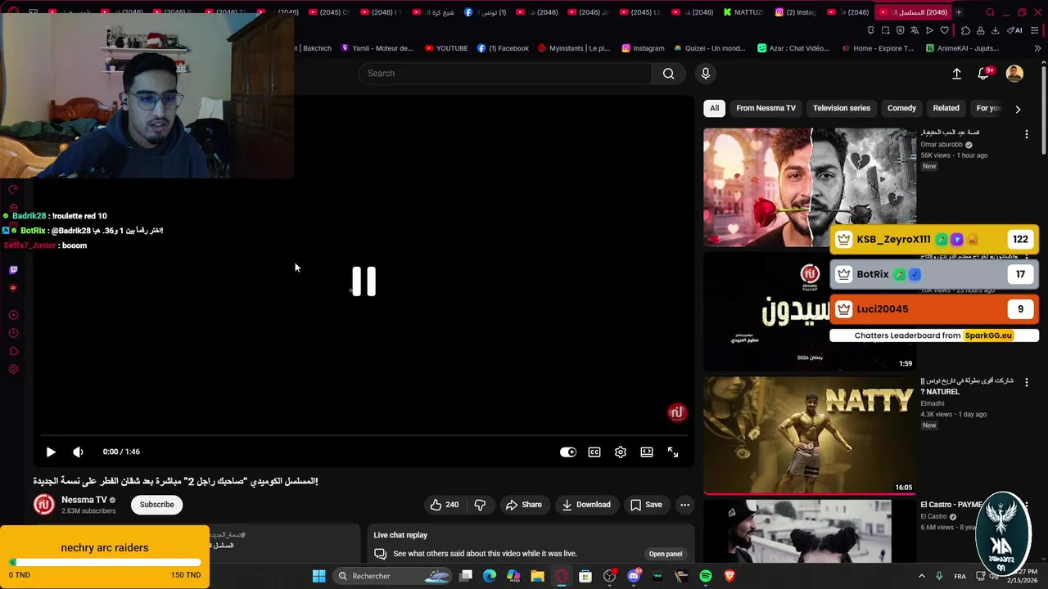Screen dimensions: 1048x589
Task: Select Television series chip
Action: pos(842,108)
